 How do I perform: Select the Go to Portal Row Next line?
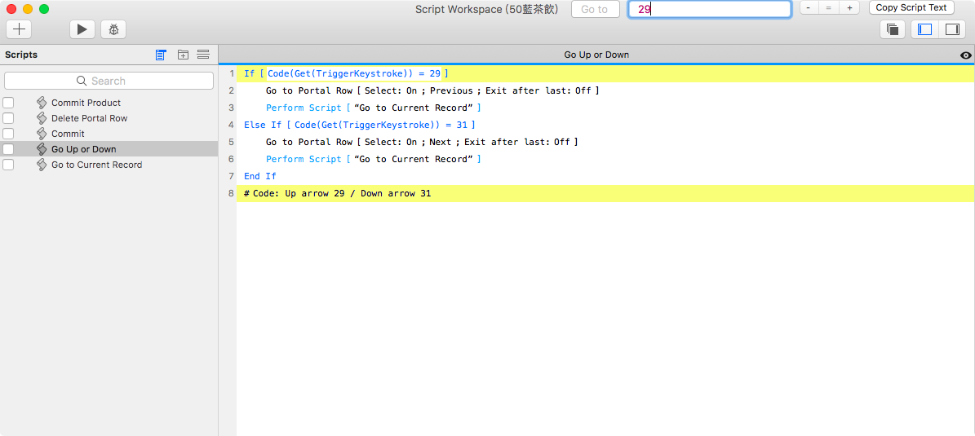tap(605, 143)
